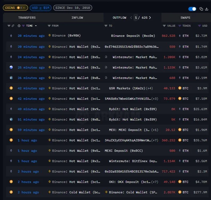211x200 pixels.
Task: Click the VALUE column filter icon
Action: click(x=164, y=26)
